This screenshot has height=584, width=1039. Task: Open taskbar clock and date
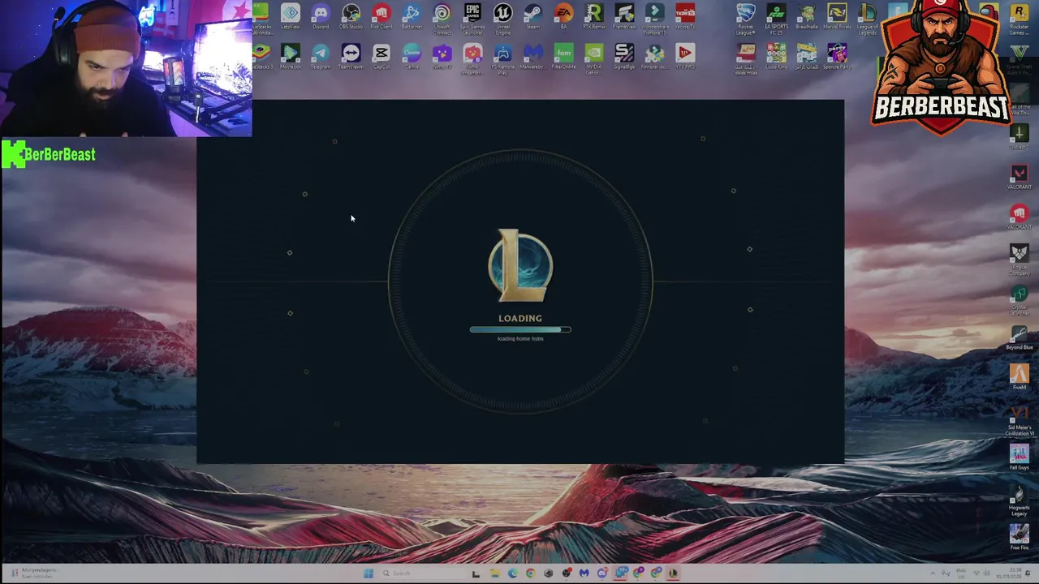1009,573
